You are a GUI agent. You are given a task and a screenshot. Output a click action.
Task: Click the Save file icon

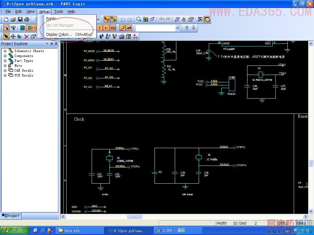coord(20,19)
